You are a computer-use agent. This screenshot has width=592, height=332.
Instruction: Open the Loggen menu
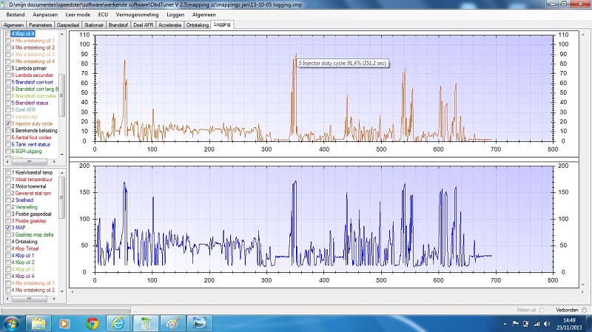[175, 14]
